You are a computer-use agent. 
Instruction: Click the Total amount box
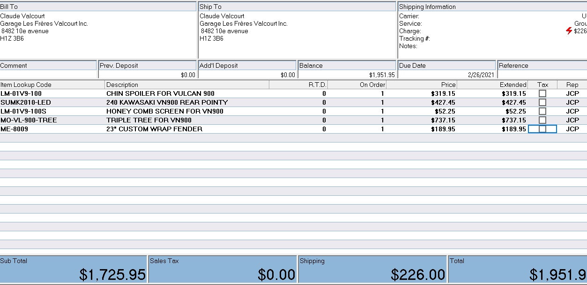coord(518,269)
